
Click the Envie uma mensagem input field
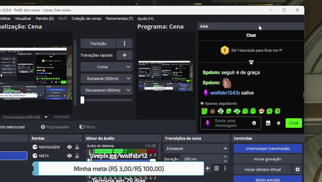230,123
